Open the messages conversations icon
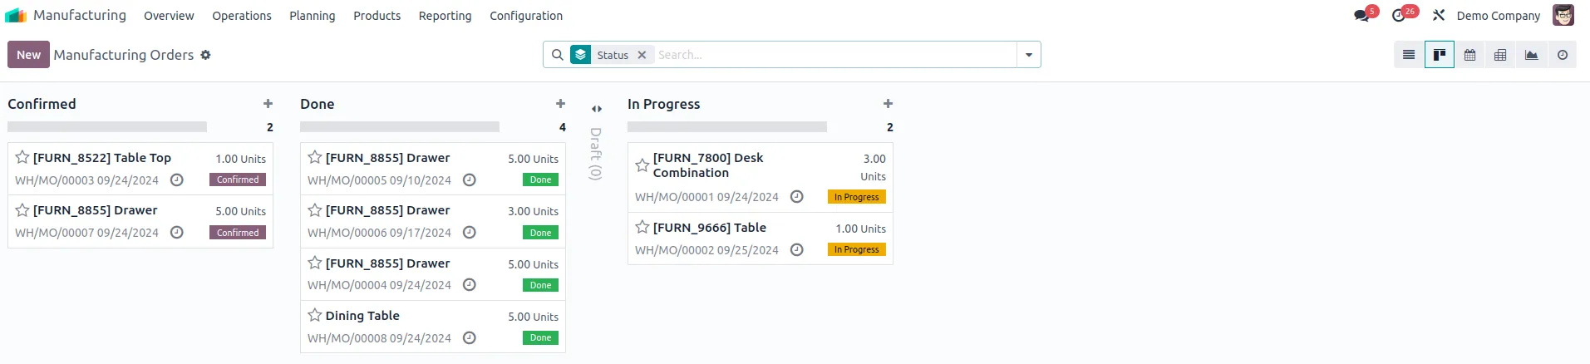The image size is (1590, 364). (1361, 15)
